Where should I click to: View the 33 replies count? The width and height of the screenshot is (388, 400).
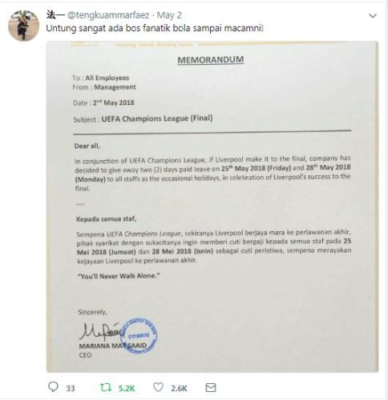71,388
